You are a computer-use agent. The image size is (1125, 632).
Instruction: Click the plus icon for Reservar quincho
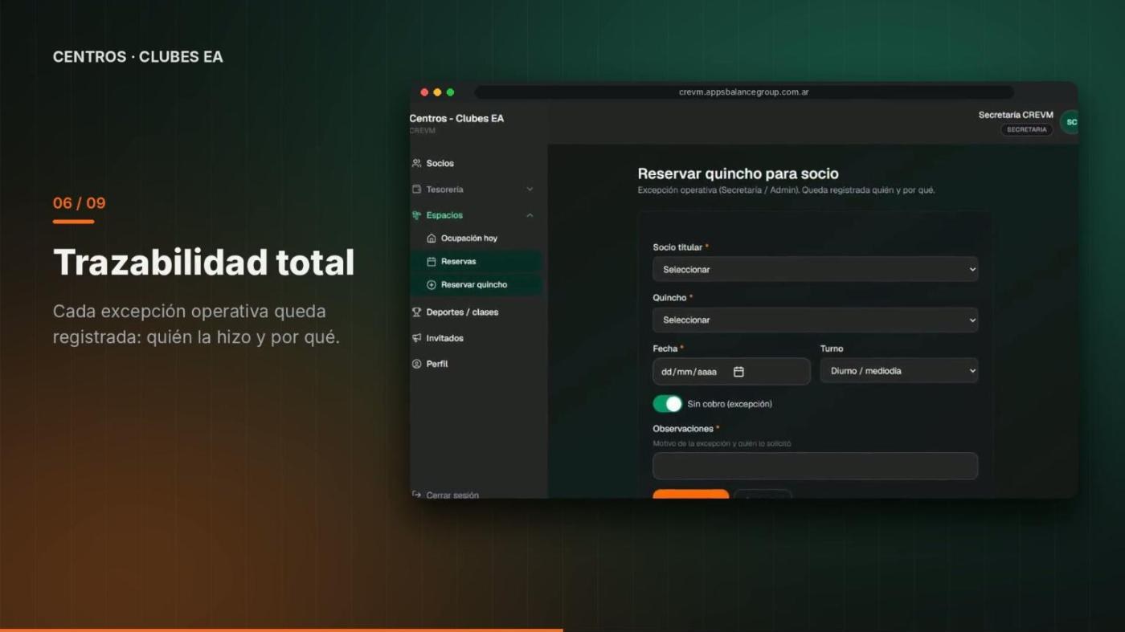pos(432,285)
